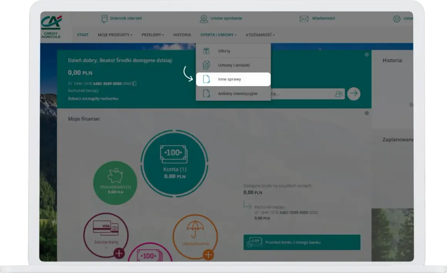This screenshot has height=273, width=447.
Task: Select Oferty menu item
Action: [x=233, y=51]
